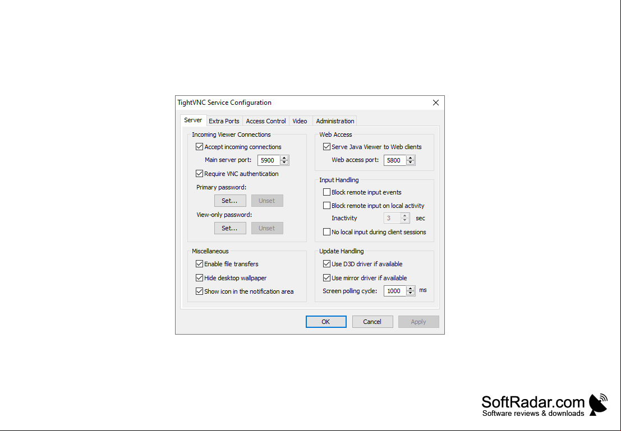Increase Web access port with up arrow
Viewport: 621px width, 431px height.
click(x=410, y=158)
